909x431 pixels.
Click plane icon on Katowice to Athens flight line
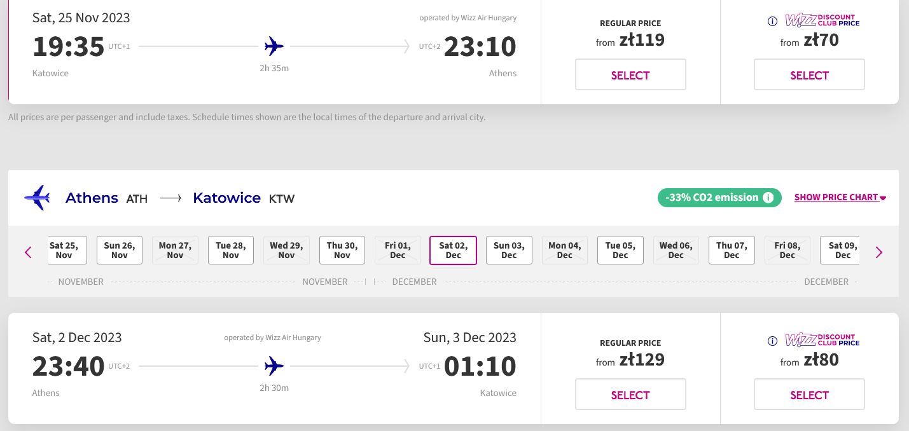coord(274,46)
